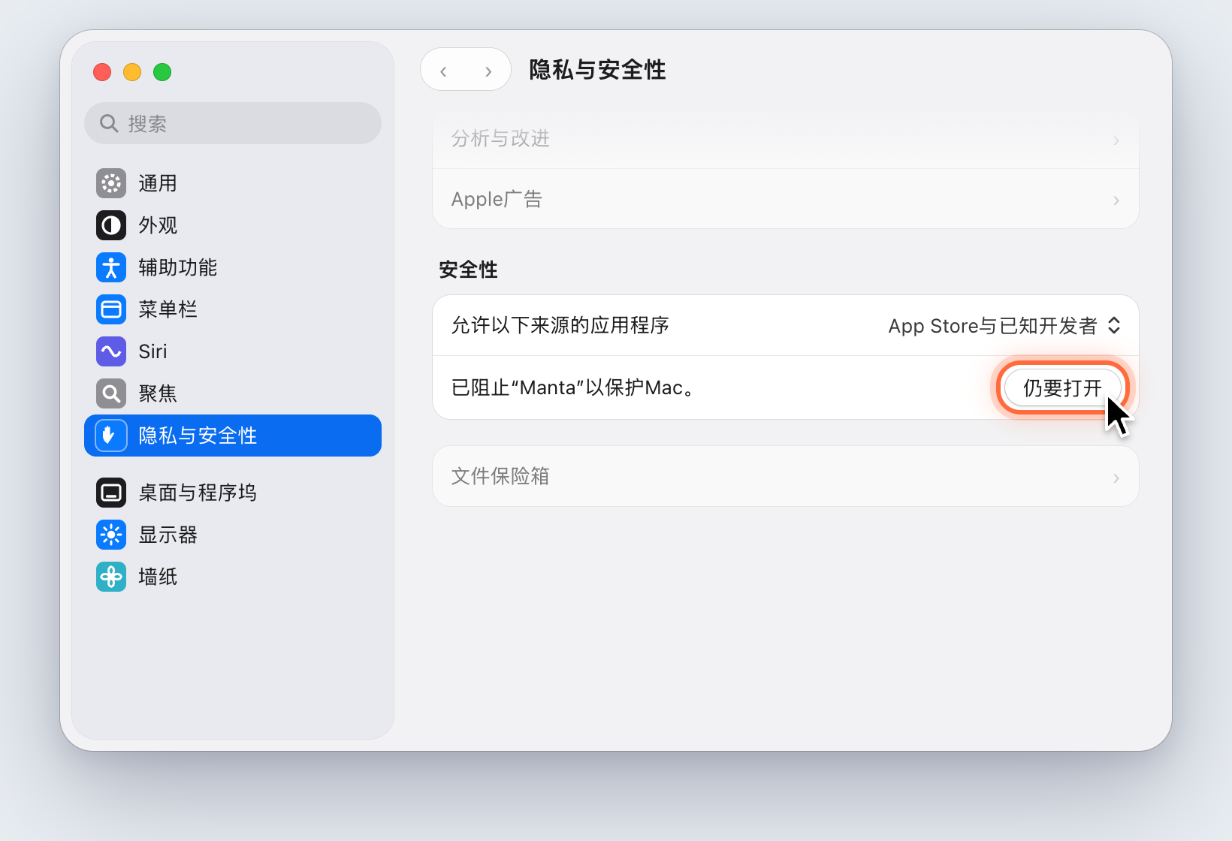Screen dimensions: 1232x841
Task: Click the 通用 gear icon in sidebar
Action: 111,183
